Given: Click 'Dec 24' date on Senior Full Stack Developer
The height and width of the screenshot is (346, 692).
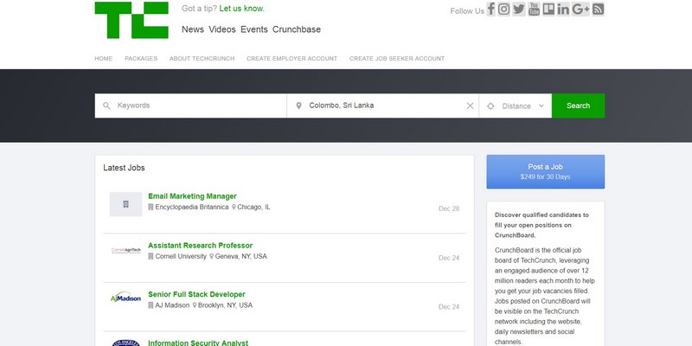Looking at the screenshot, I should click(x=449, y=307).
